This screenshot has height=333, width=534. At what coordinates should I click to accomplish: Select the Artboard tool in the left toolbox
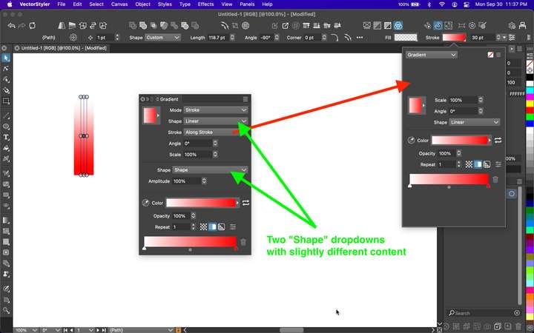tap(6, 101)
